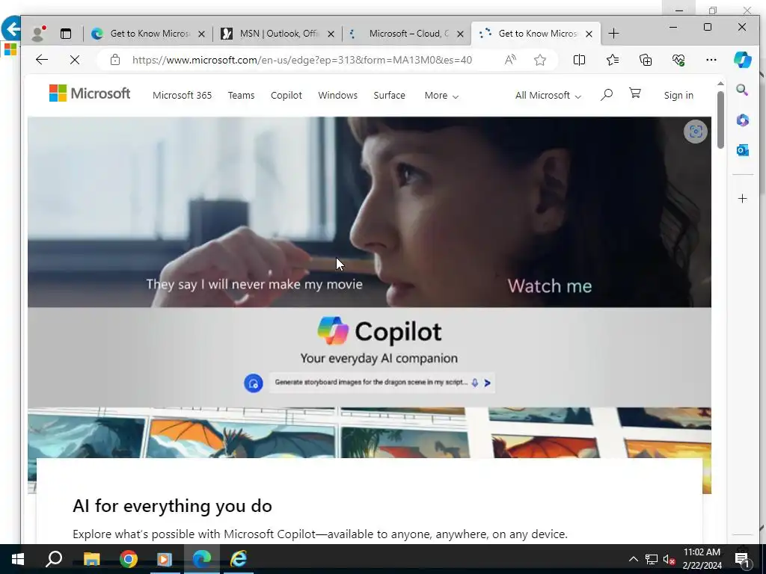The height and width of the screenshot is (574, 766).
Task: Open the Copilot nav link
Action: point(287,95)
